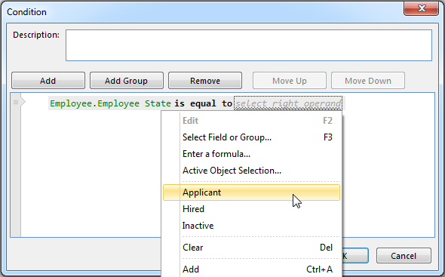Select Applicant from the context menu
The height and width of the screenshot is (277, 445).
tap(251, 192)
